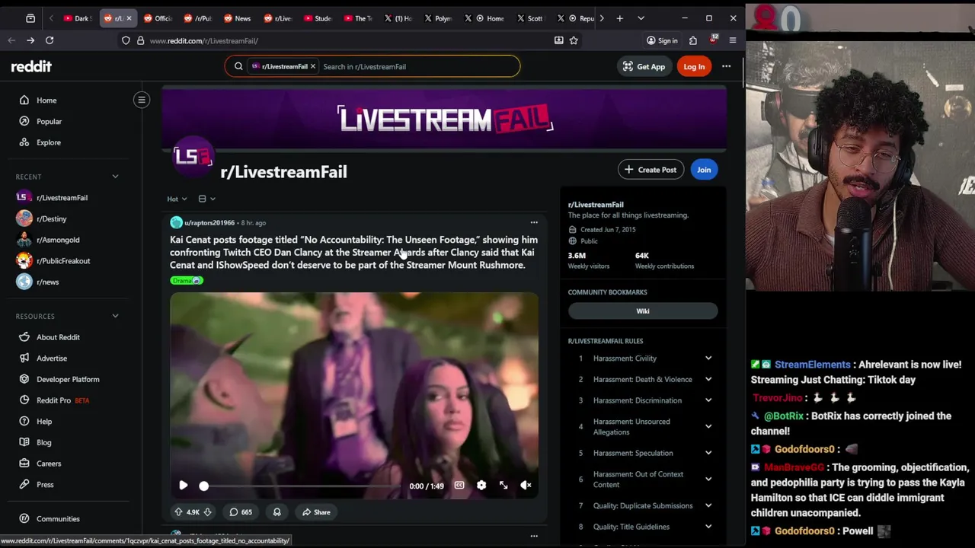
Task: Click the Log In button
Action: pyautogui.click(x=694, y=67)
